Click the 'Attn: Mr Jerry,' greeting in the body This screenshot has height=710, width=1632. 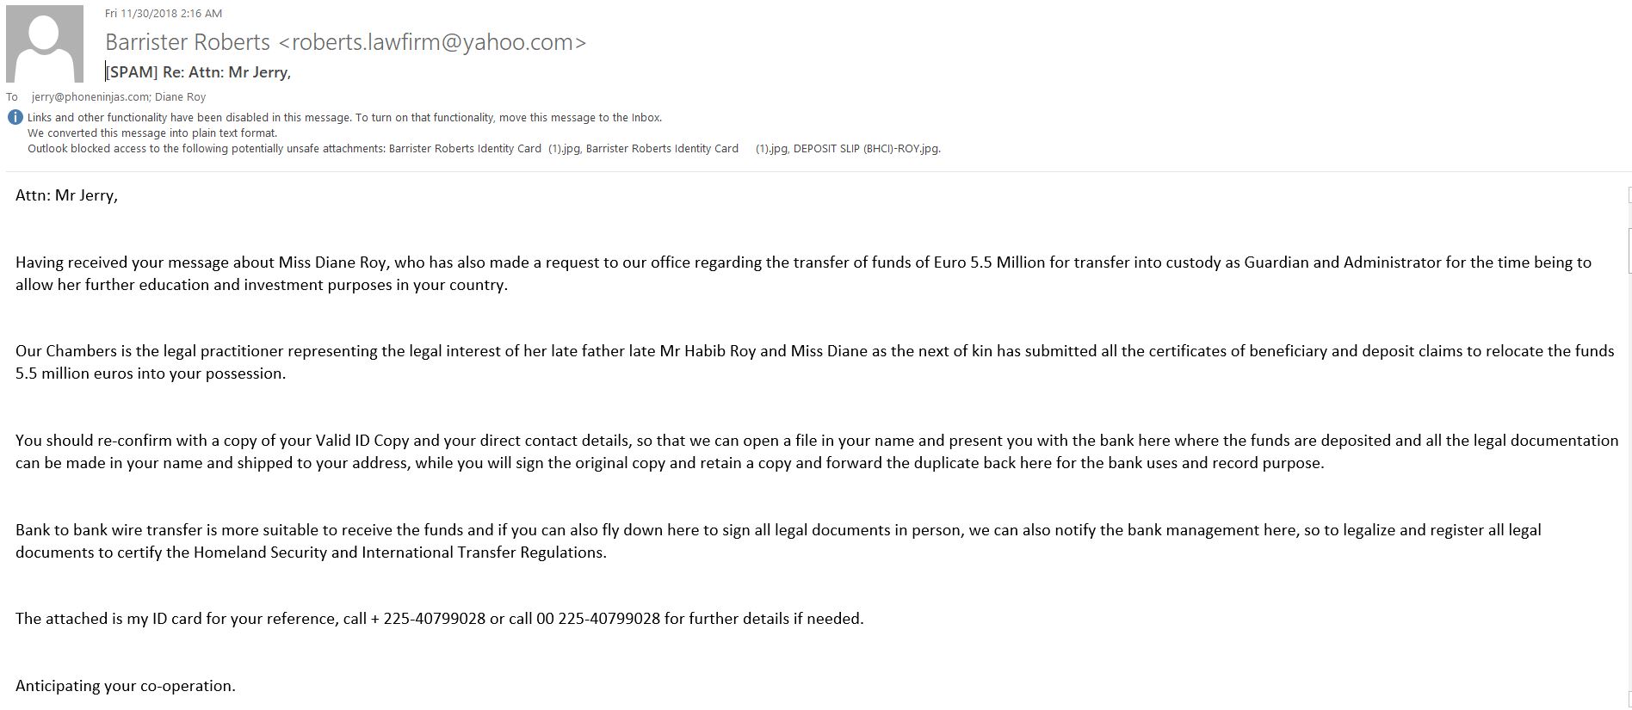pyautogui.click(x=66, y=195)
